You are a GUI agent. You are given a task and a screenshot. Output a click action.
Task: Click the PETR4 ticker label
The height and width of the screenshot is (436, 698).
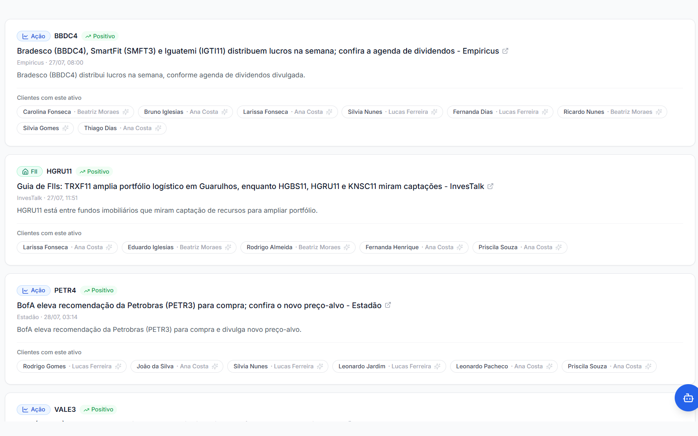[x=65, y=291]
